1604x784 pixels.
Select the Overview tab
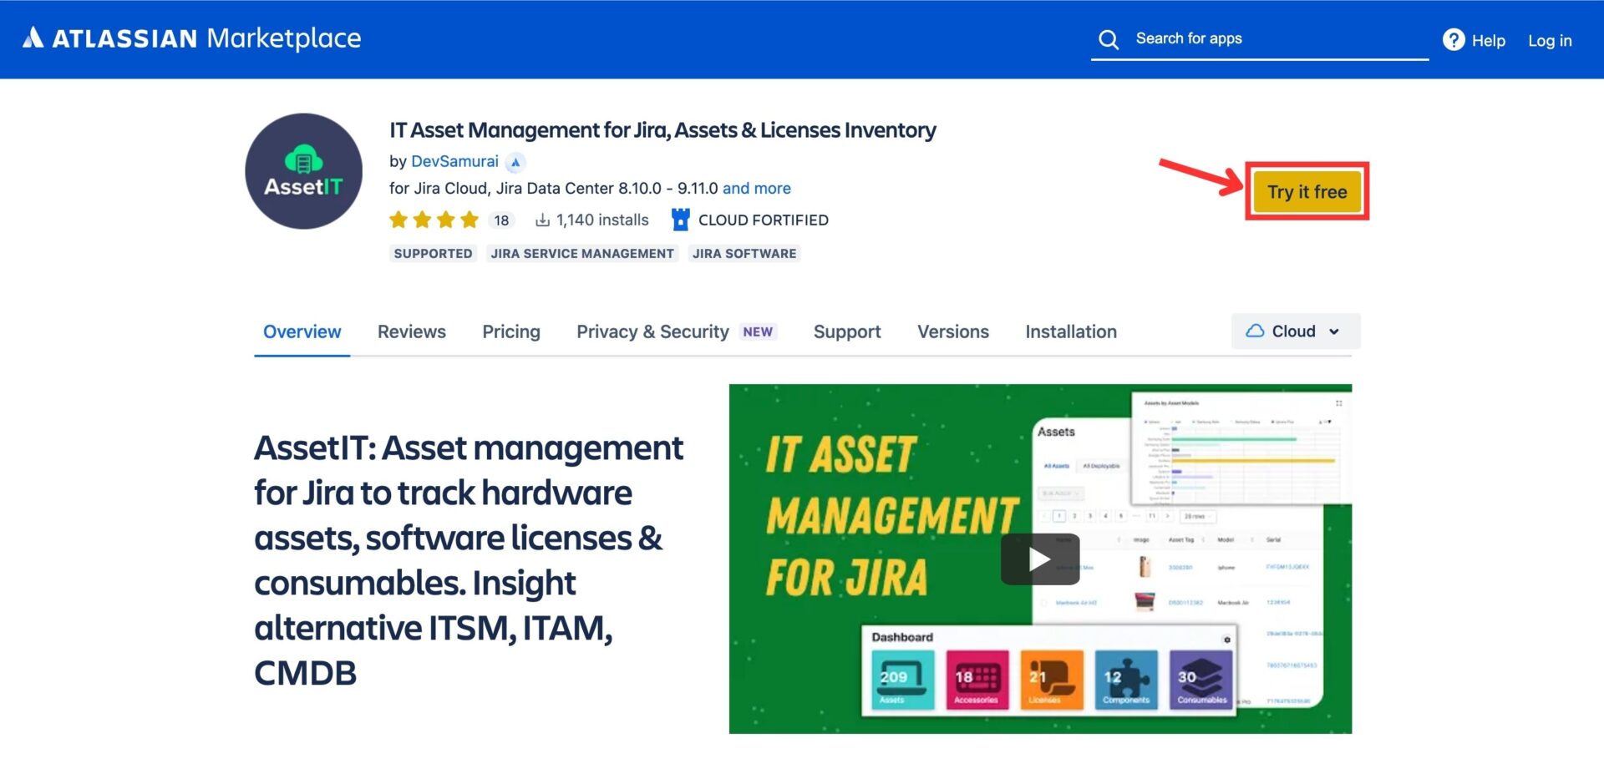coord(302,331)
